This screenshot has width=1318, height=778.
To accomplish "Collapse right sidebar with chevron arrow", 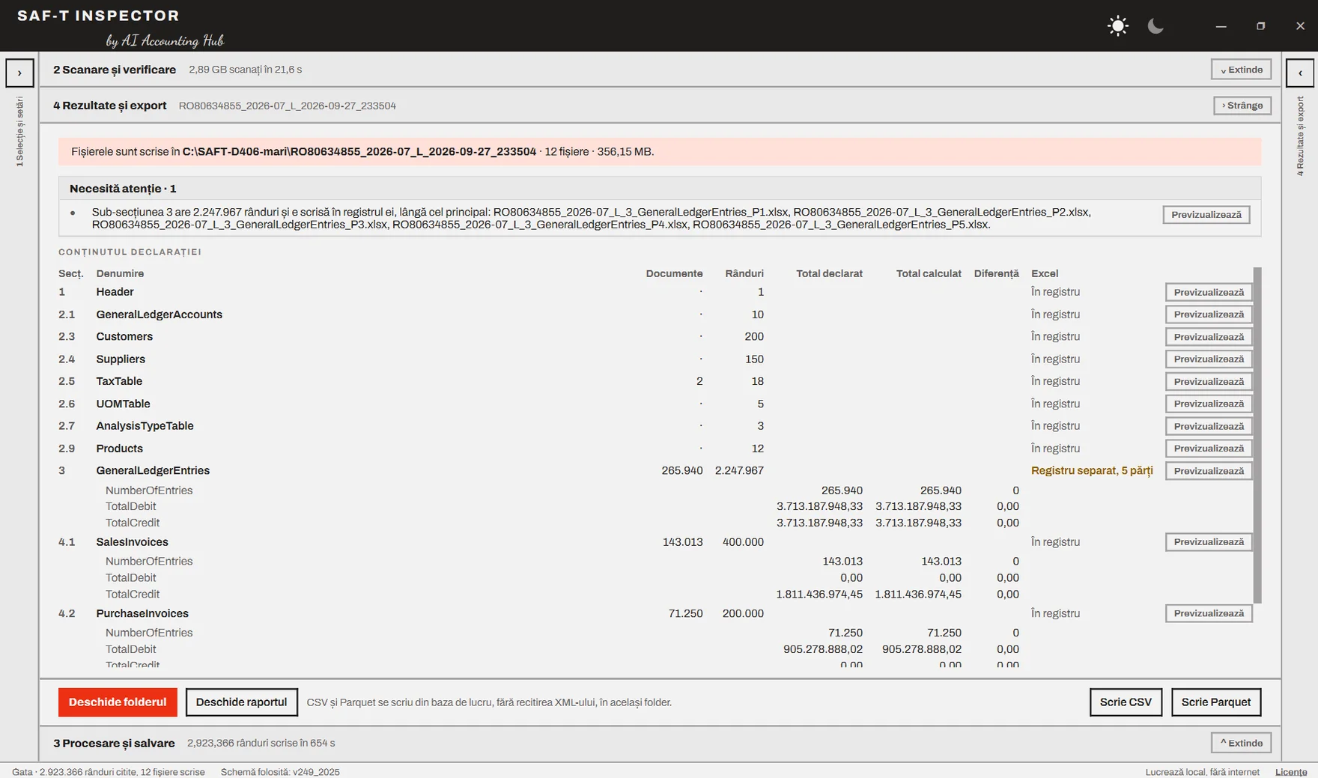I will pyautogui.click(x=1300, y=73).
